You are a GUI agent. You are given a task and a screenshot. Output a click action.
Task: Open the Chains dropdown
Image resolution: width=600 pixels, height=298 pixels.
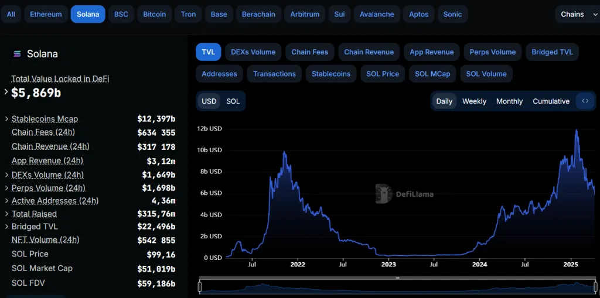click(x=577, y=14)
